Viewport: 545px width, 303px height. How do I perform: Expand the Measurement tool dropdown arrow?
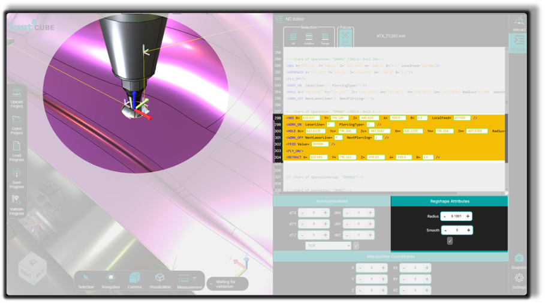coord(195,278)
